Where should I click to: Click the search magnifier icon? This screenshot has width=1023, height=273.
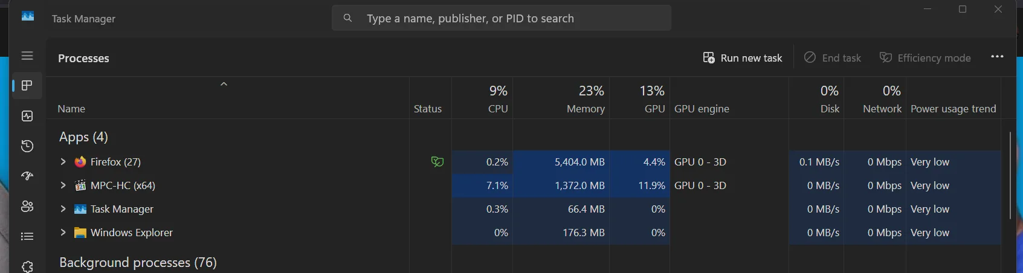coord(347,18)
